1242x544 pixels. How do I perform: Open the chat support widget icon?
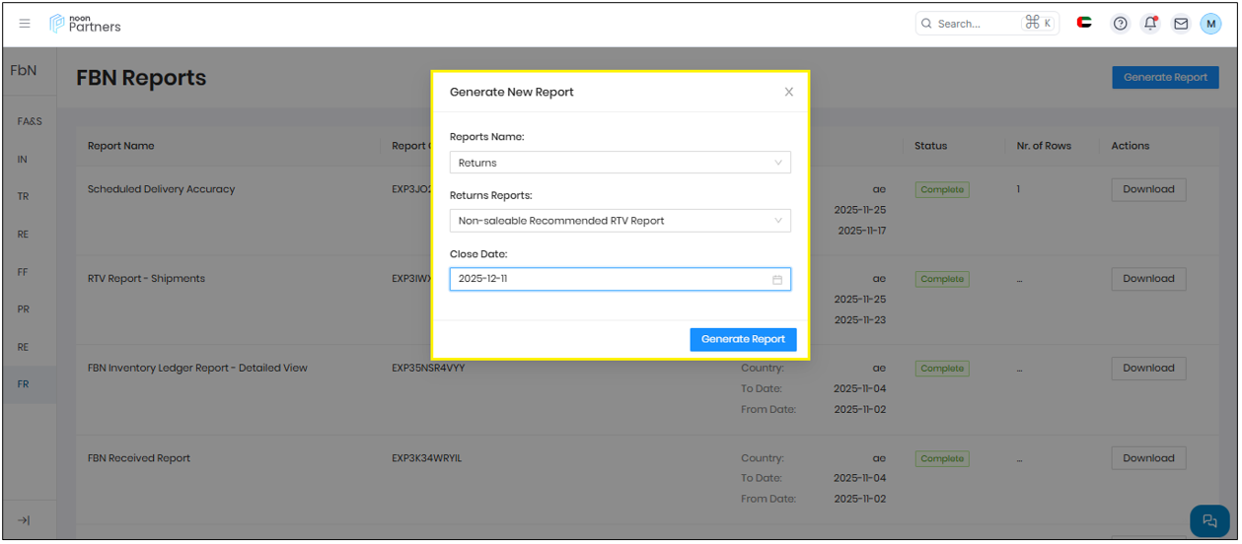1209,521
